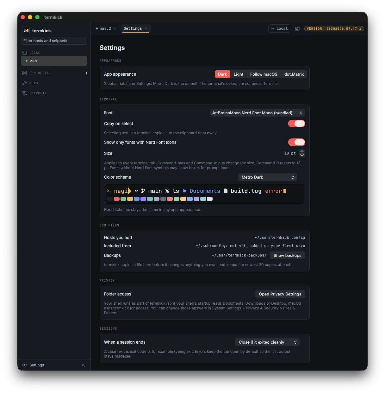385x394 pixels.
Task: Click the SNIPPETS icon in sidebar
Action: tap(24, 93)
